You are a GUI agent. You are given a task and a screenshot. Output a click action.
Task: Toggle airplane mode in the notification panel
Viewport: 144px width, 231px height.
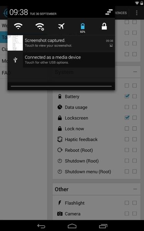(x=61, y=26)
